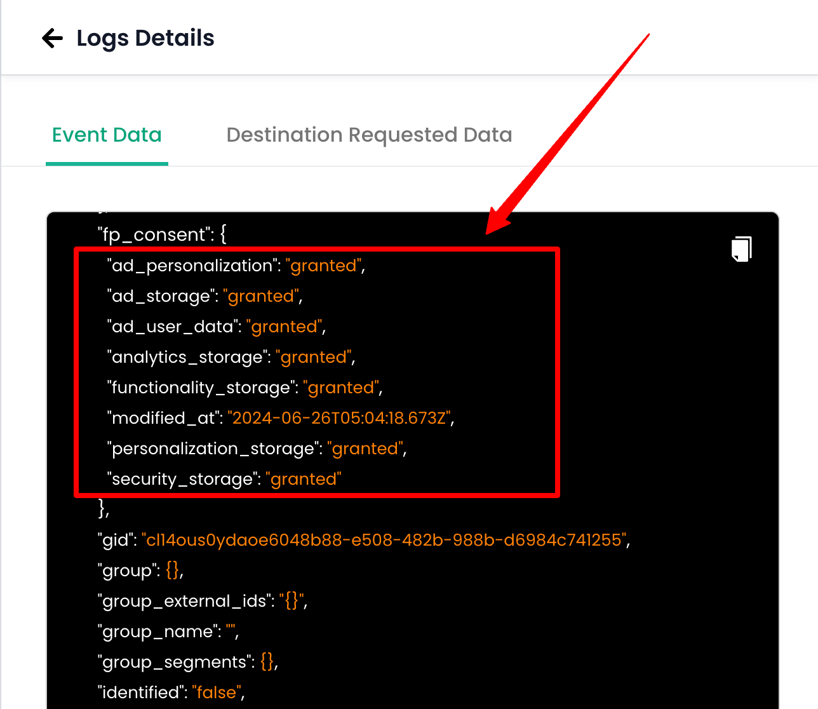Image resolution: width=818 pixels, height=709 pixels.
Task: Click the back arrow beside Logs Details
Action: click(51, 38)
